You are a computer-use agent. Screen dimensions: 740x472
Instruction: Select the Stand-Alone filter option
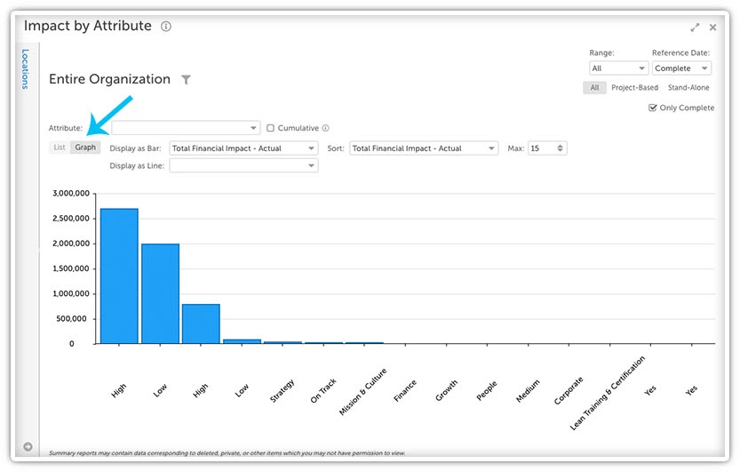pos(688,87)
